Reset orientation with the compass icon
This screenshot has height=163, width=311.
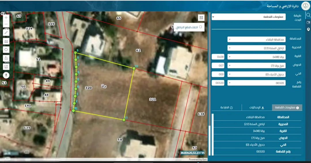[6, 75]
